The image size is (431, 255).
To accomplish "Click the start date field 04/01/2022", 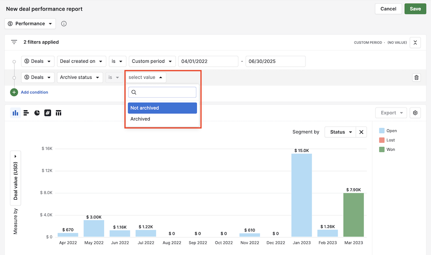I will click(208, 61).
